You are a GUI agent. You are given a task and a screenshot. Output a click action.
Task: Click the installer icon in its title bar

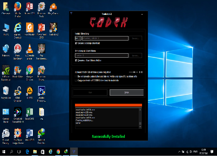[x=71, y=13]
